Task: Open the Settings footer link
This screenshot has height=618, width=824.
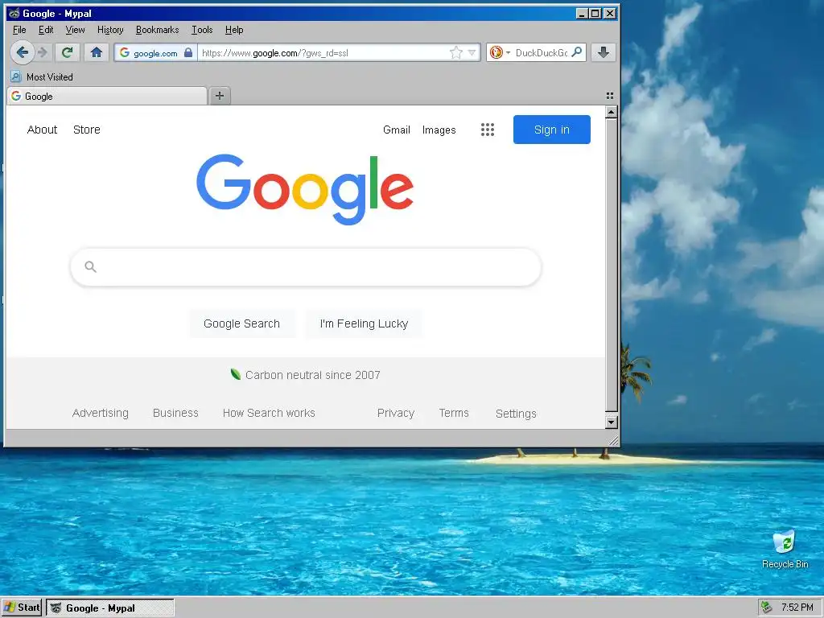Action: [516, 414]
